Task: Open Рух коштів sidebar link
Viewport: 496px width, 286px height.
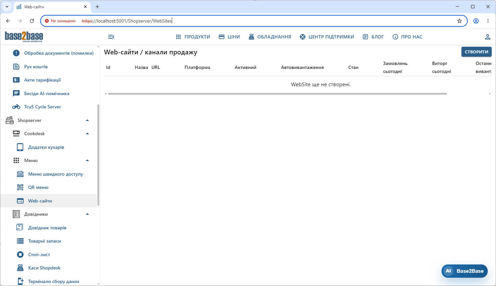Action: coord(36,67)
